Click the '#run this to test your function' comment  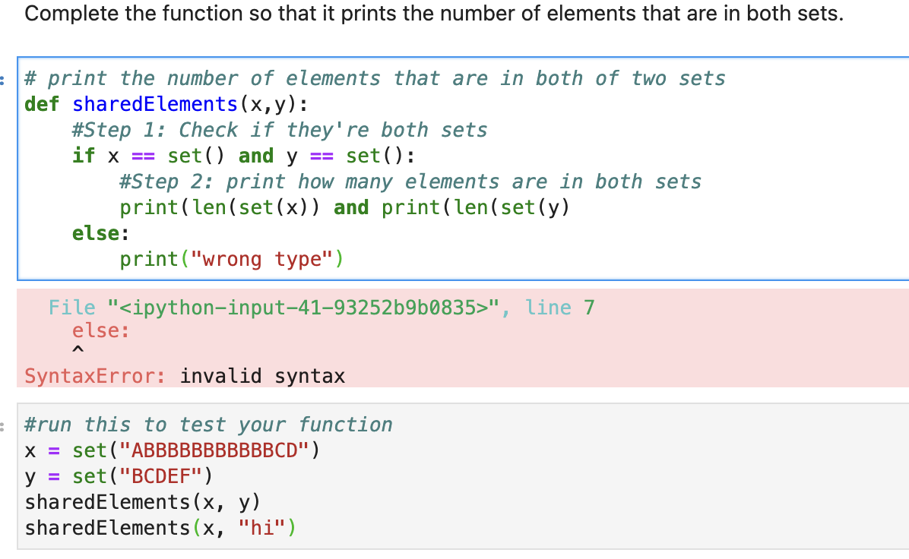coord(209,425)
